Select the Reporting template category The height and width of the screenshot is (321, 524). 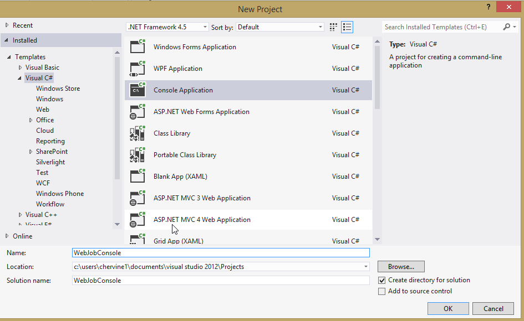[50, 141]
